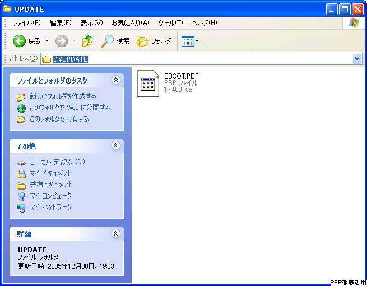Open マイ ネットワーク link
This screenshot has height=286, width=367.
pos(50,207)
